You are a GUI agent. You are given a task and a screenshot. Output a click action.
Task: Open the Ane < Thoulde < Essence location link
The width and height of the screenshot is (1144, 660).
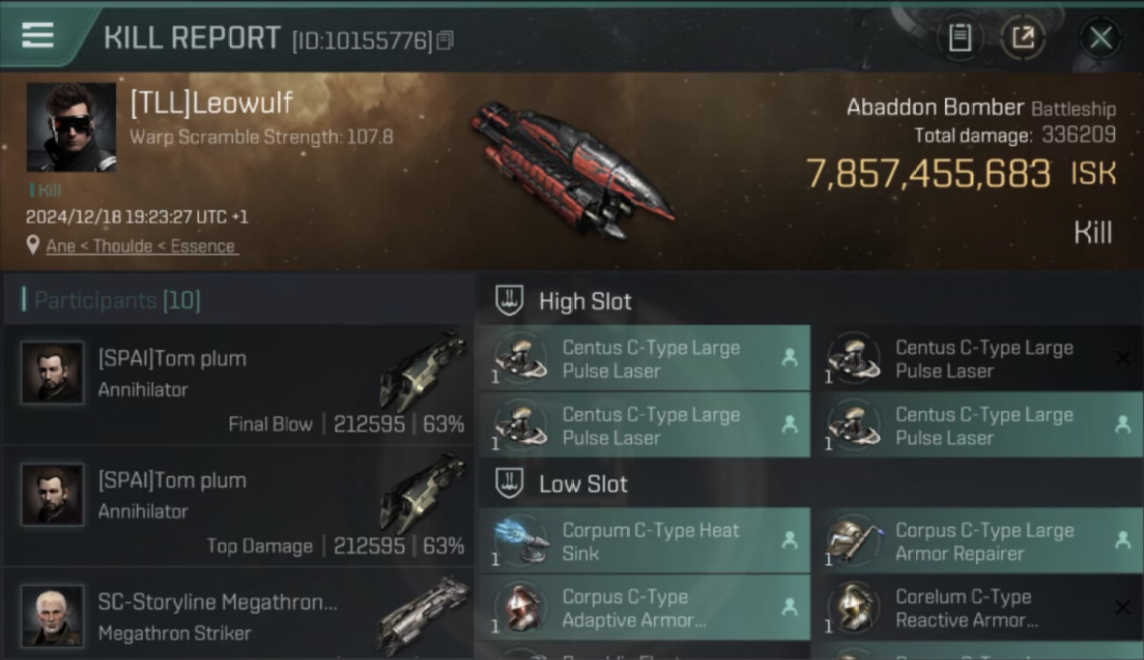[x=141, y=246]
